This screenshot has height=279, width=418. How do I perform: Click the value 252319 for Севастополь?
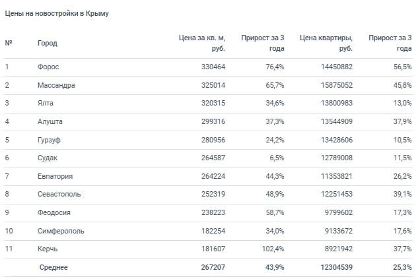213,194
